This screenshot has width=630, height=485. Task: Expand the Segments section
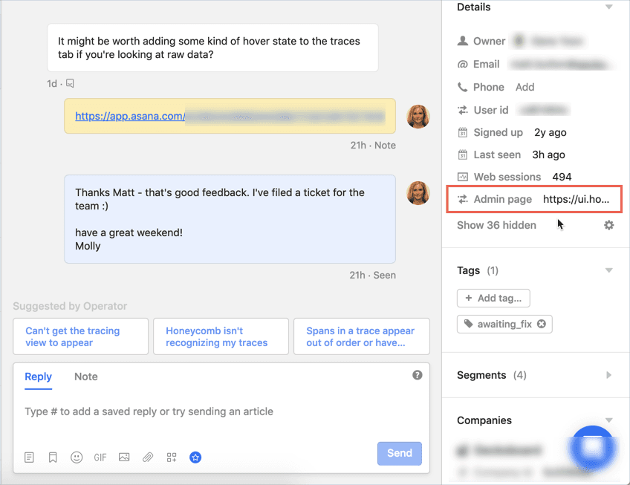tap(609, 375)
